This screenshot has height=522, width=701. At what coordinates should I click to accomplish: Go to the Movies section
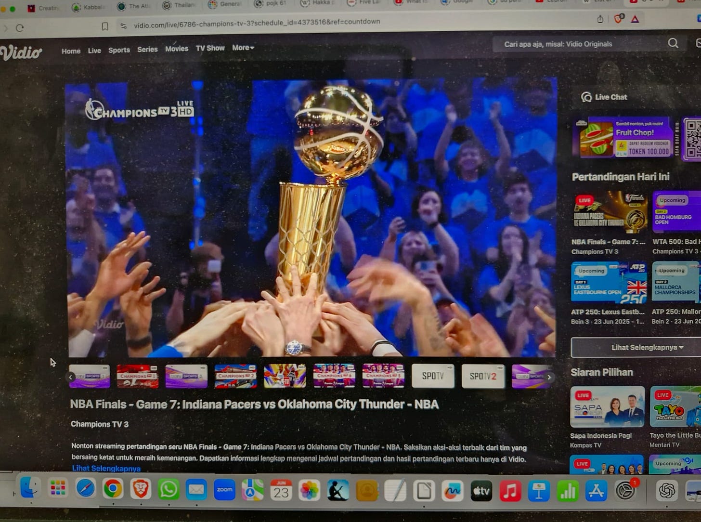coord(177,49)
